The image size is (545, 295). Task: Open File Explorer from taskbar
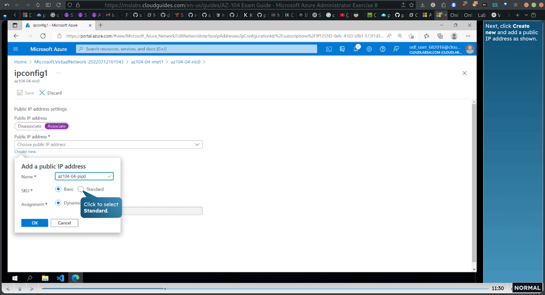click(x=45, y=278)
